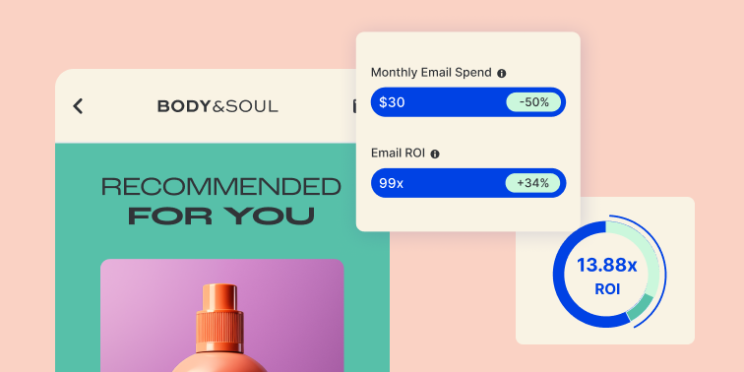Image resolution: width=744 pixels, height=372 pixels.
Task: Click the Monthly Email Spend label
Action: click(x=431, y=73)
